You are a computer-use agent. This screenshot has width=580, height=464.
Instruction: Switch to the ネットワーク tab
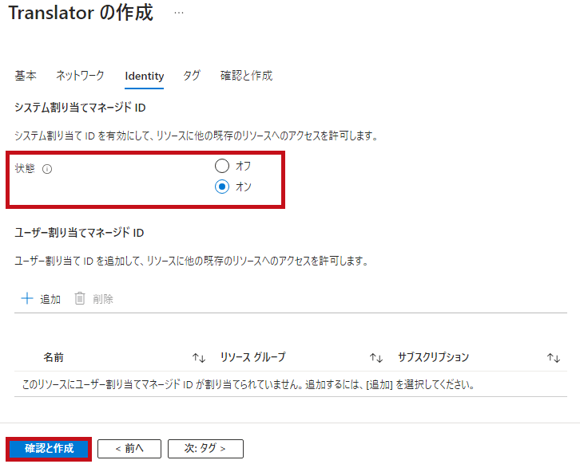(x=80, y=76)
